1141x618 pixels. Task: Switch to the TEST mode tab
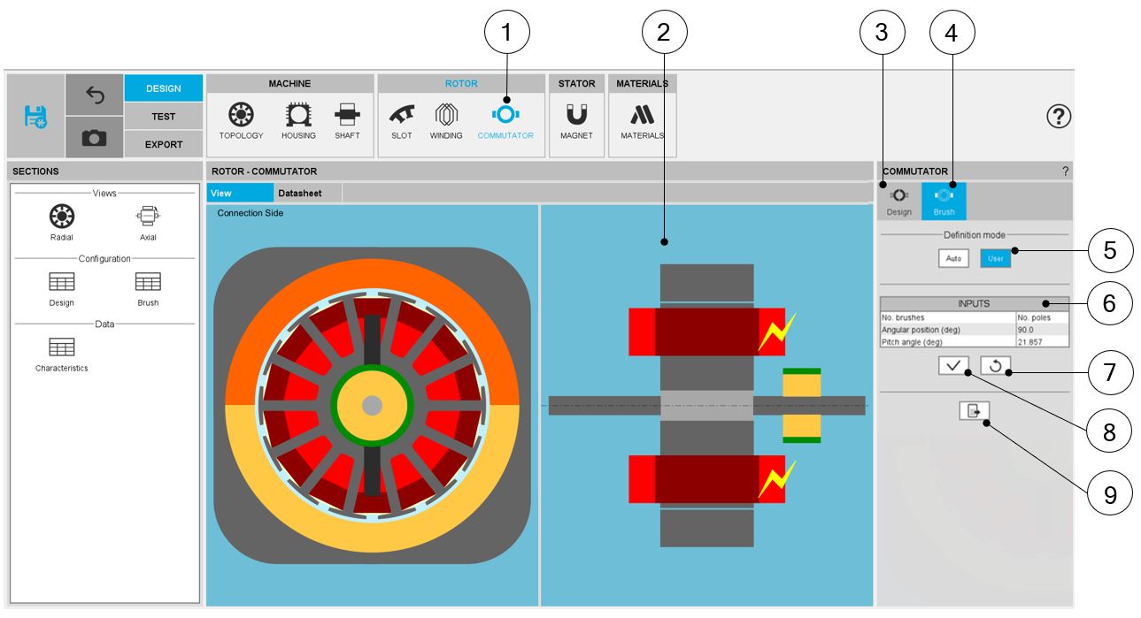(163, 116)
